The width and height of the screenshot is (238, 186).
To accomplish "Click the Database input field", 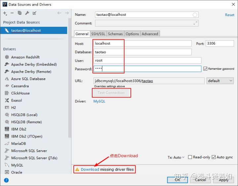I will [x=142, y=52].
